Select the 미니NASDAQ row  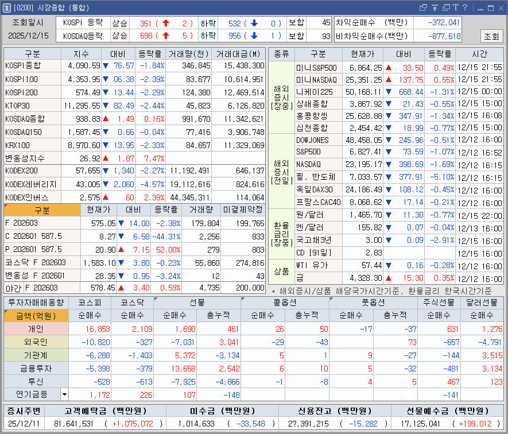pyautogui.click(x=399, y=80)
